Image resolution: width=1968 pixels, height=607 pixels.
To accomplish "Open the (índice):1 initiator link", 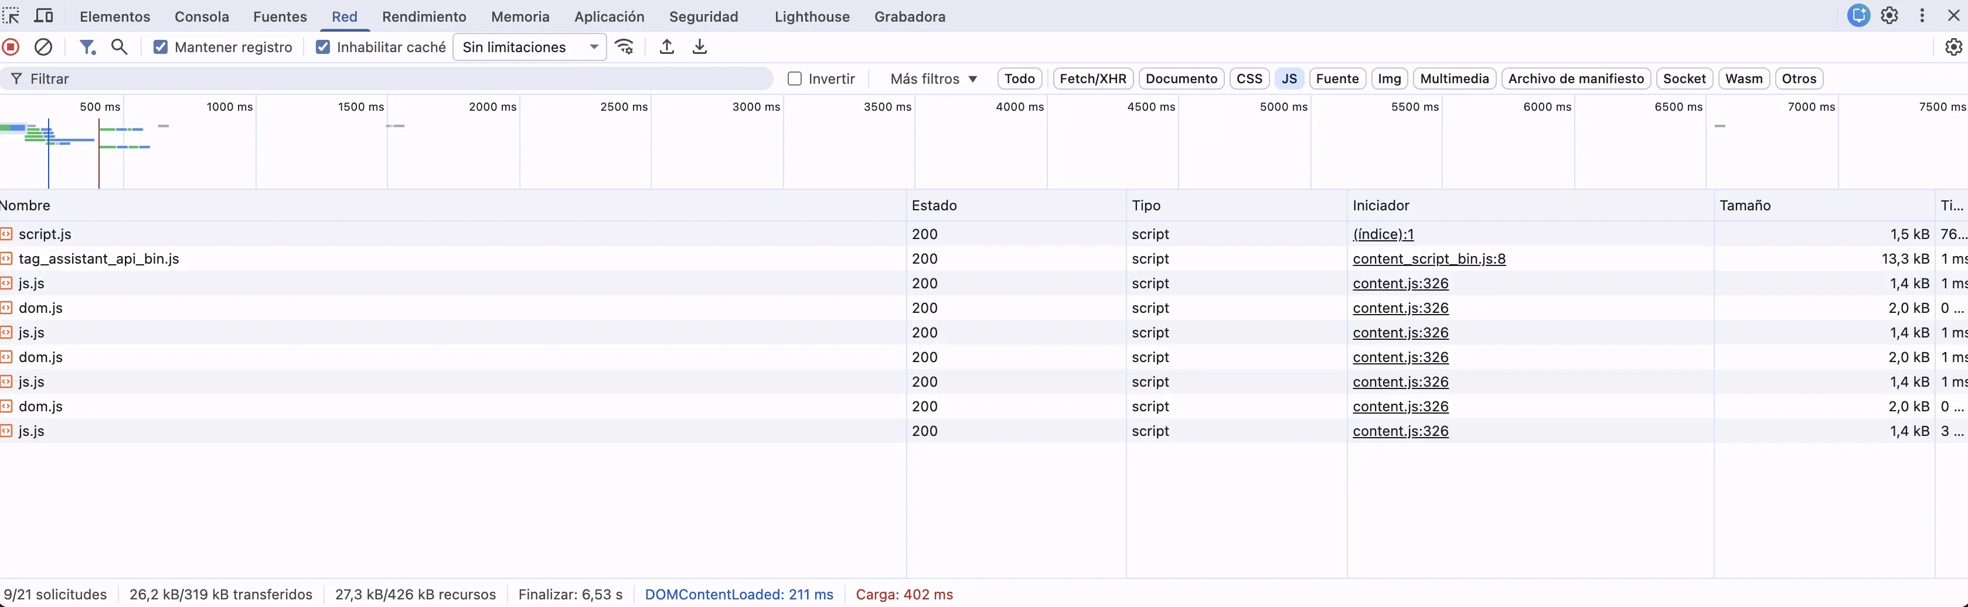I will coord(1383,234).
